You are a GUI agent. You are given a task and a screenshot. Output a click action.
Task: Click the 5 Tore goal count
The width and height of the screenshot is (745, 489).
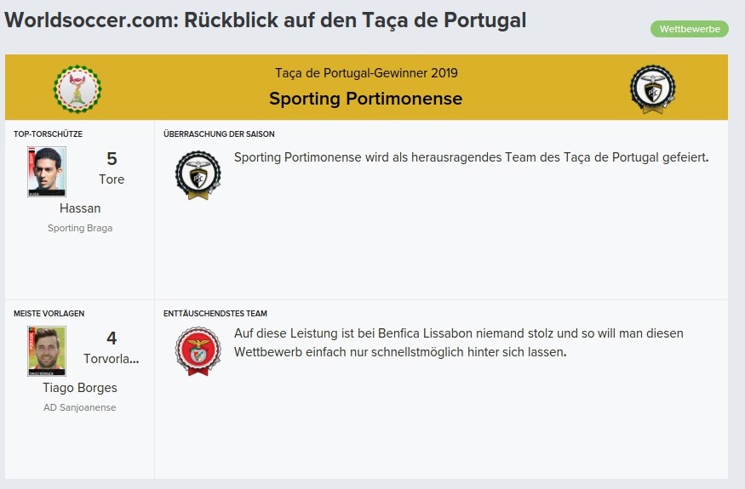pos(112,168)
